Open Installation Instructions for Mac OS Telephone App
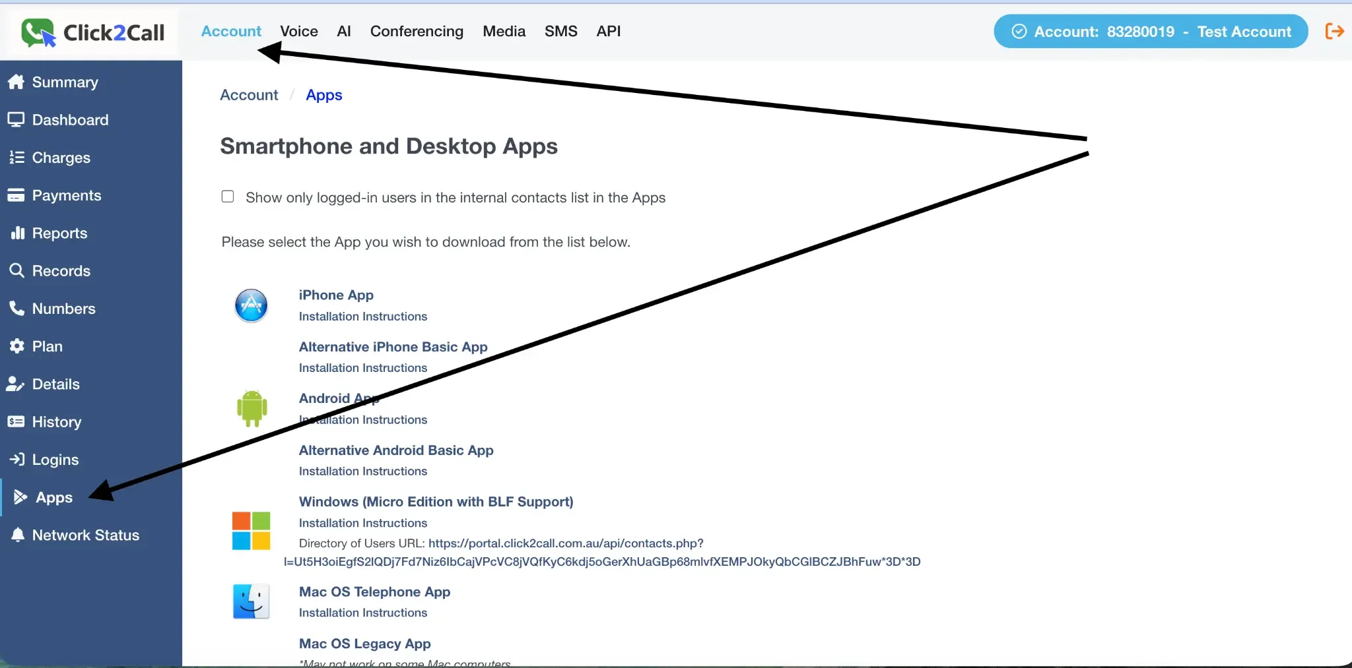Viewport: 1352px width, 668px height. click(x=362, y=613)
